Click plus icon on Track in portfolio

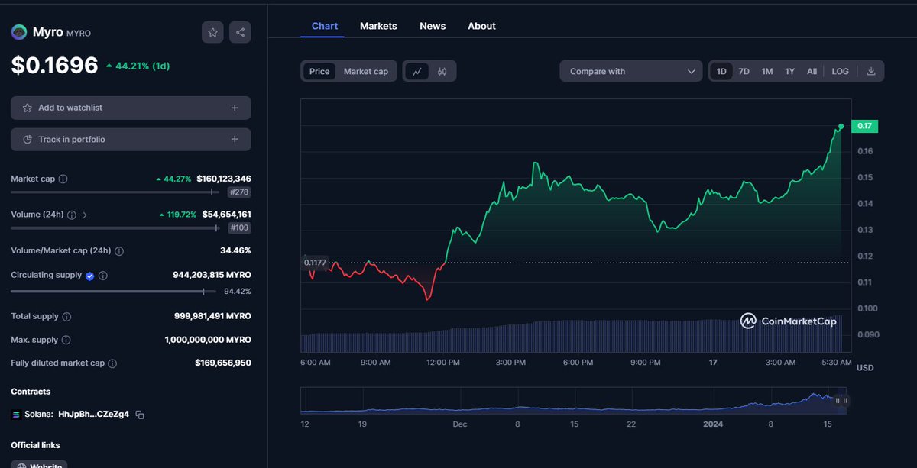pyautogui.click(x=235, y=140)
